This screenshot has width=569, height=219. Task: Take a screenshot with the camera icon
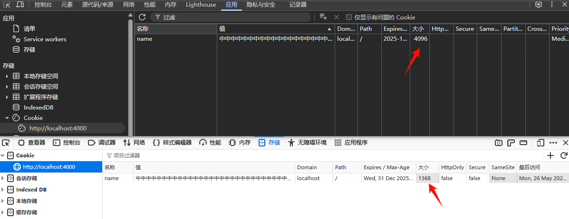click(x=498, y=143)
